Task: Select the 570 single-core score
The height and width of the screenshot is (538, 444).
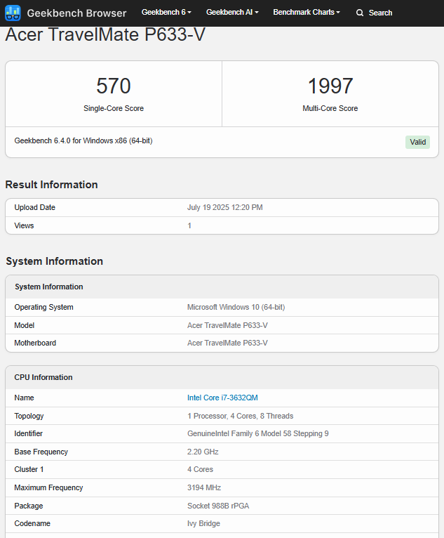Action: click(x=114, y=86)
